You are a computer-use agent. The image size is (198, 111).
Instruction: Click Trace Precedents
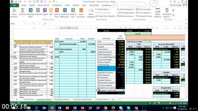(125, 9)
